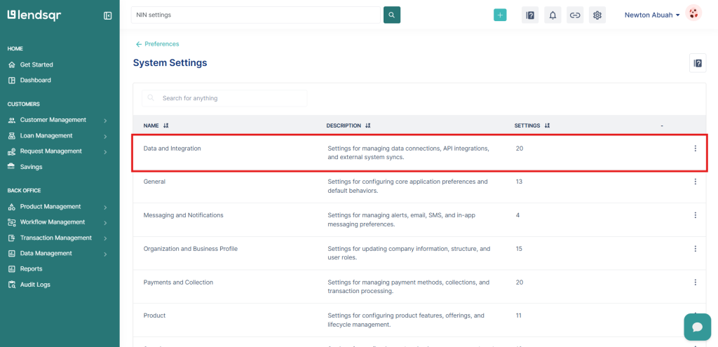Go to Dashboard in the sidebar
Screen dimensions: 718x347
[35, 80]
